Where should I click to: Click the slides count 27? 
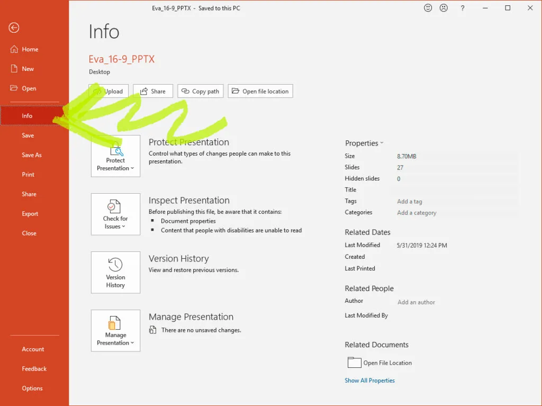tap(400, 168)
